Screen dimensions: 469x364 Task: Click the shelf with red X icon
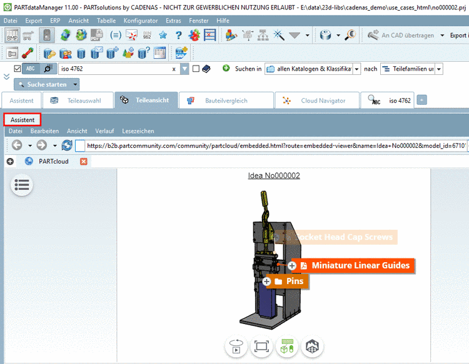pos(209,35)
